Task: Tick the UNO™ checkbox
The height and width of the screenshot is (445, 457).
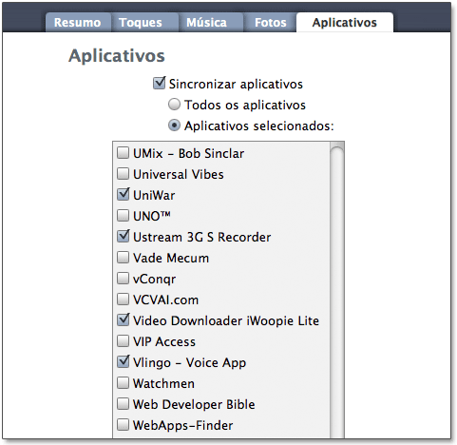Action: (x=123, y=216)
